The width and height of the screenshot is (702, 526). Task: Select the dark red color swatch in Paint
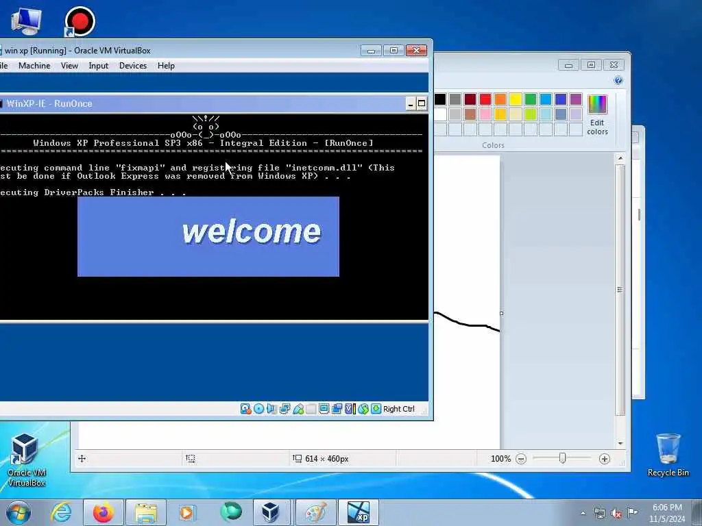(x=470, y=99)
